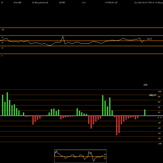Click the RSI 100 level axis label
The height and width of the screenshot is (163, 163).
[x=3, y=30]
